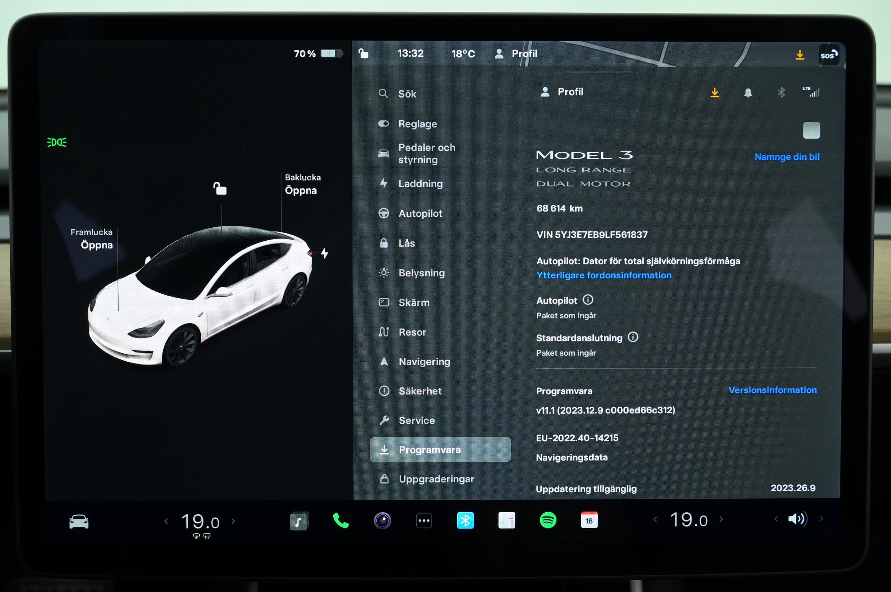Tap the green headlights indicator
Viewport: 891px width, 592px height.
tap(57, 142)
